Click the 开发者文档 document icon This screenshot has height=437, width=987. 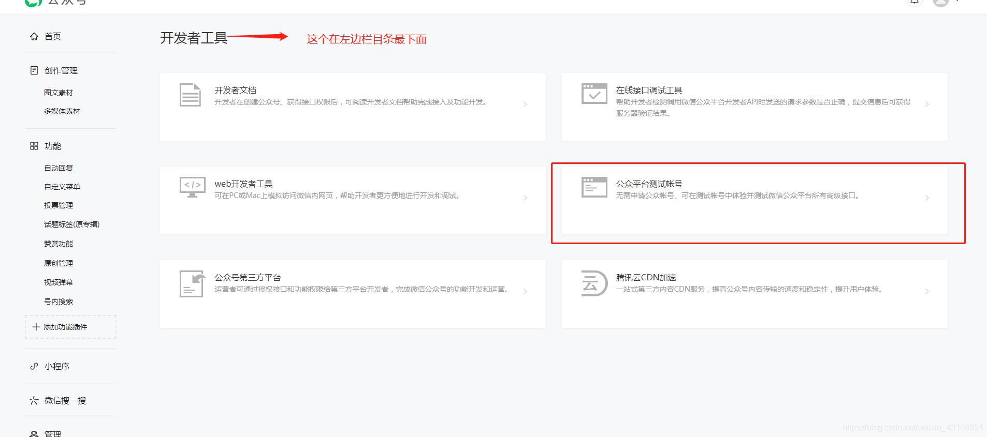[190, 95]
